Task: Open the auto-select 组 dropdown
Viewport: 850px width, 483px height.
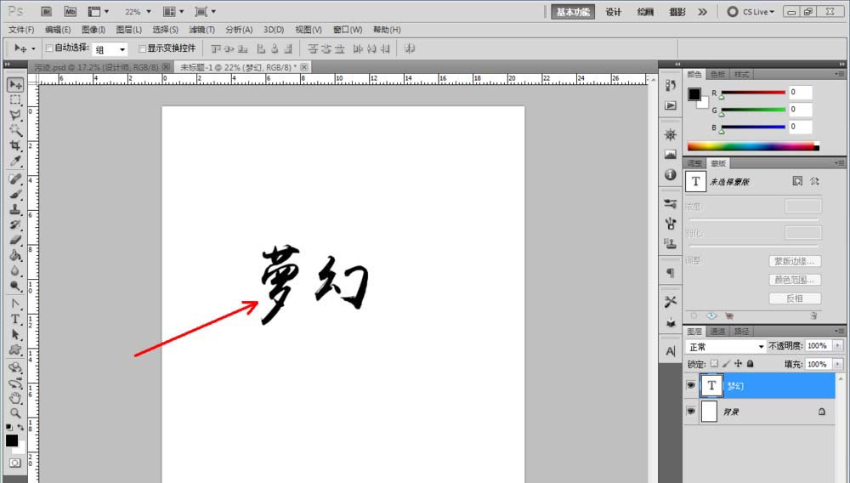Action: click(x=110, y=49)
